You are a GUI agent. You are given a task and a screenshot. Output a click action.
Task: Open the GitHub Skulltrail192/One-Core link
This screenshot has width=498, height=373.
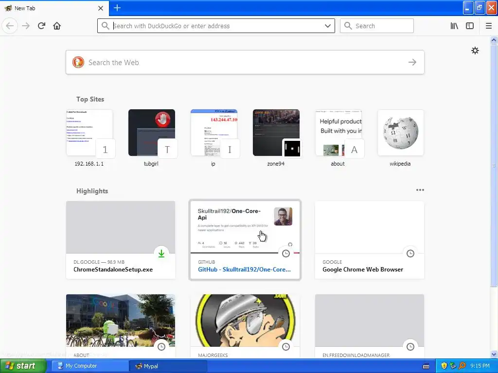(244, 269)
